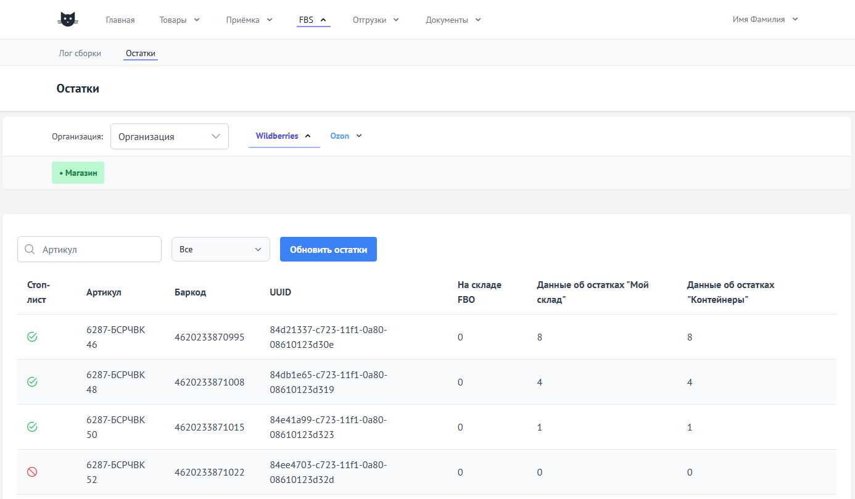Click barcode 4620233870995
Image resolution: width=855 pixels, height=499 pixels.
(210, 337)
